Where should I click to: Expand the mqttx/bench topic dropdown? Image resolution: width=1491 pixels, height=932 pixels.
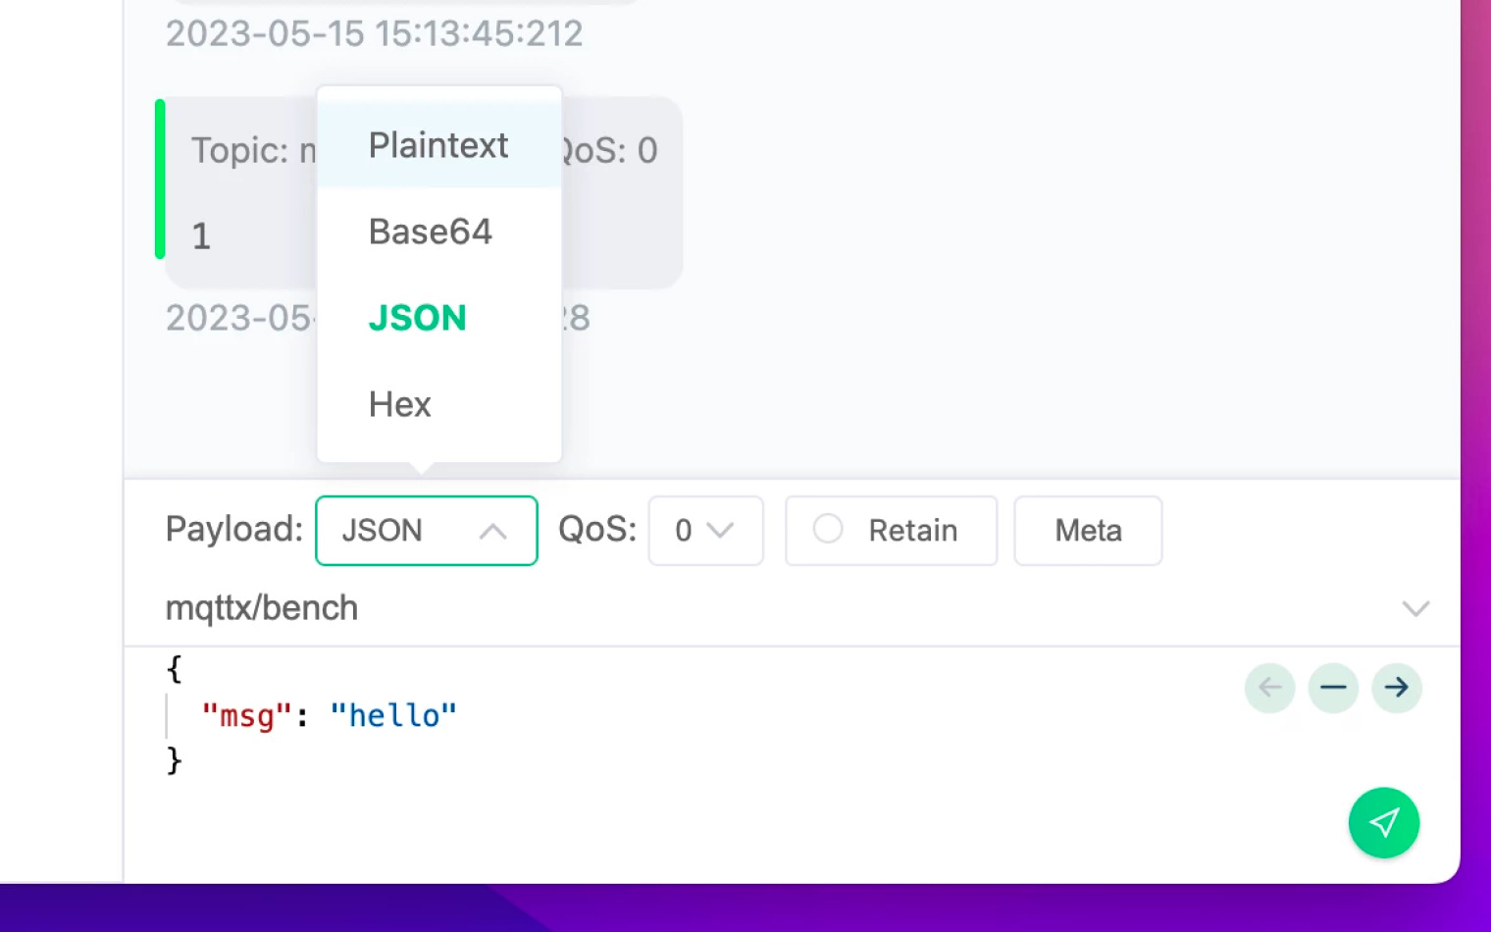pyautogui.click(x=1415, y=609)
